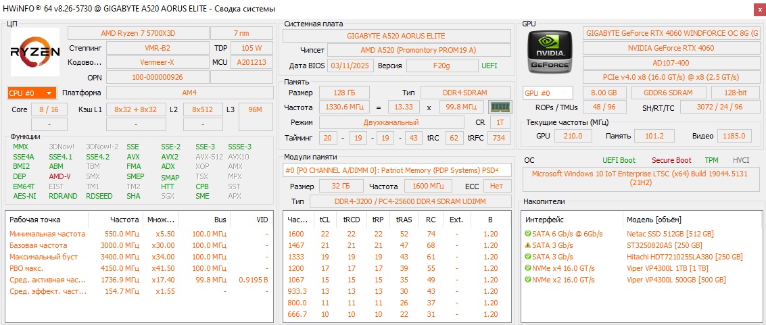The image size is (766, 325).
Task: Select the 1467 frequency row in timings table
Action: pos(397,245)
